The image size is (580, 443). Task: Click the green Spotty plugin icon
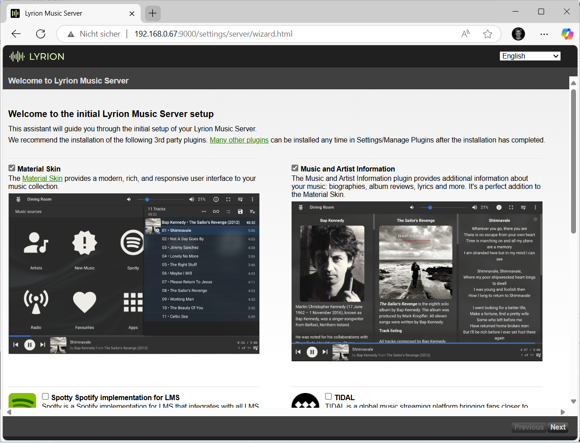click(22, 401)
